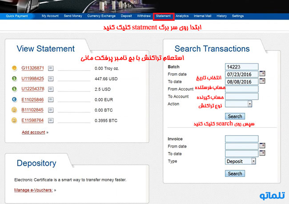Viewport: 289px width, 204px height.
Task: Click Search button under Invoice section
Action: [x=235, y=173]
